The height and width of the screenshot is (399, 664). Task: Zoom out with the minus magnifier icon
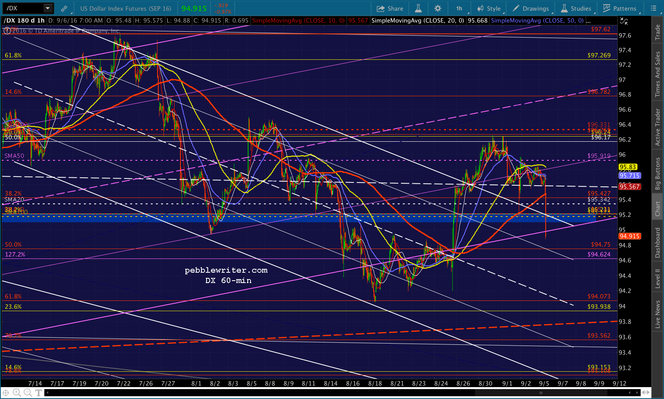[27, 393]
